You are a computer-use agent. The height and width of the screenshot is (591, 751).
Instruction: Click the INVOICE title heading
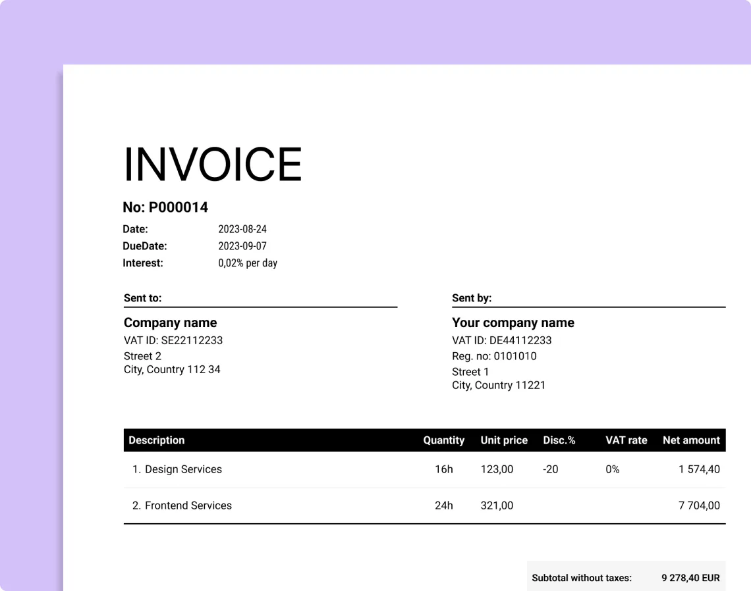(x=212, y=164)
